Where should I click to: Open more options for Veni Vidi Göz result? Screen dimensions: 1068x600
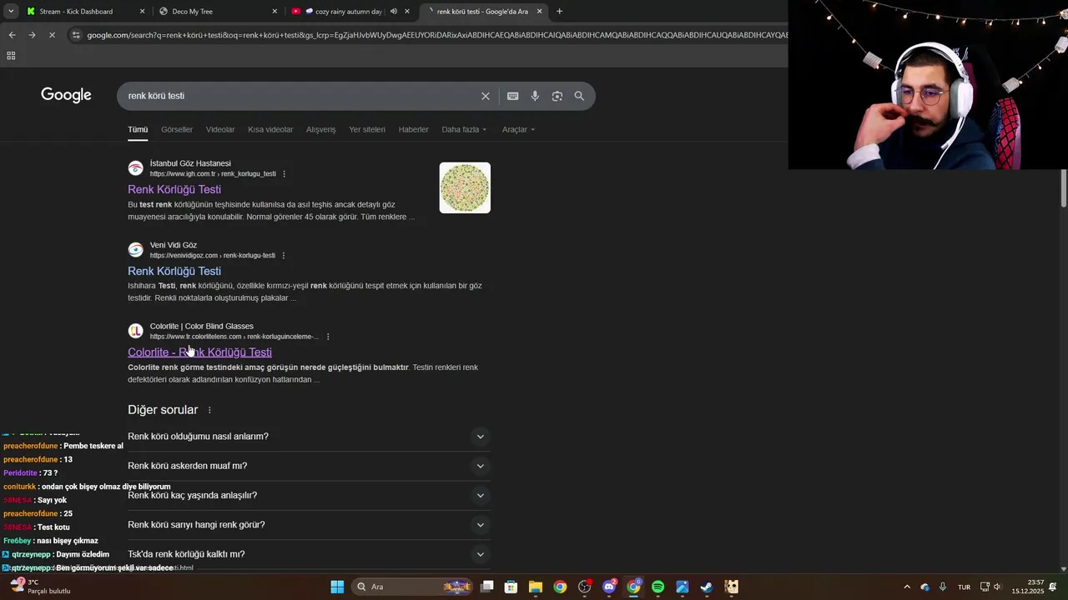point(284,256)
